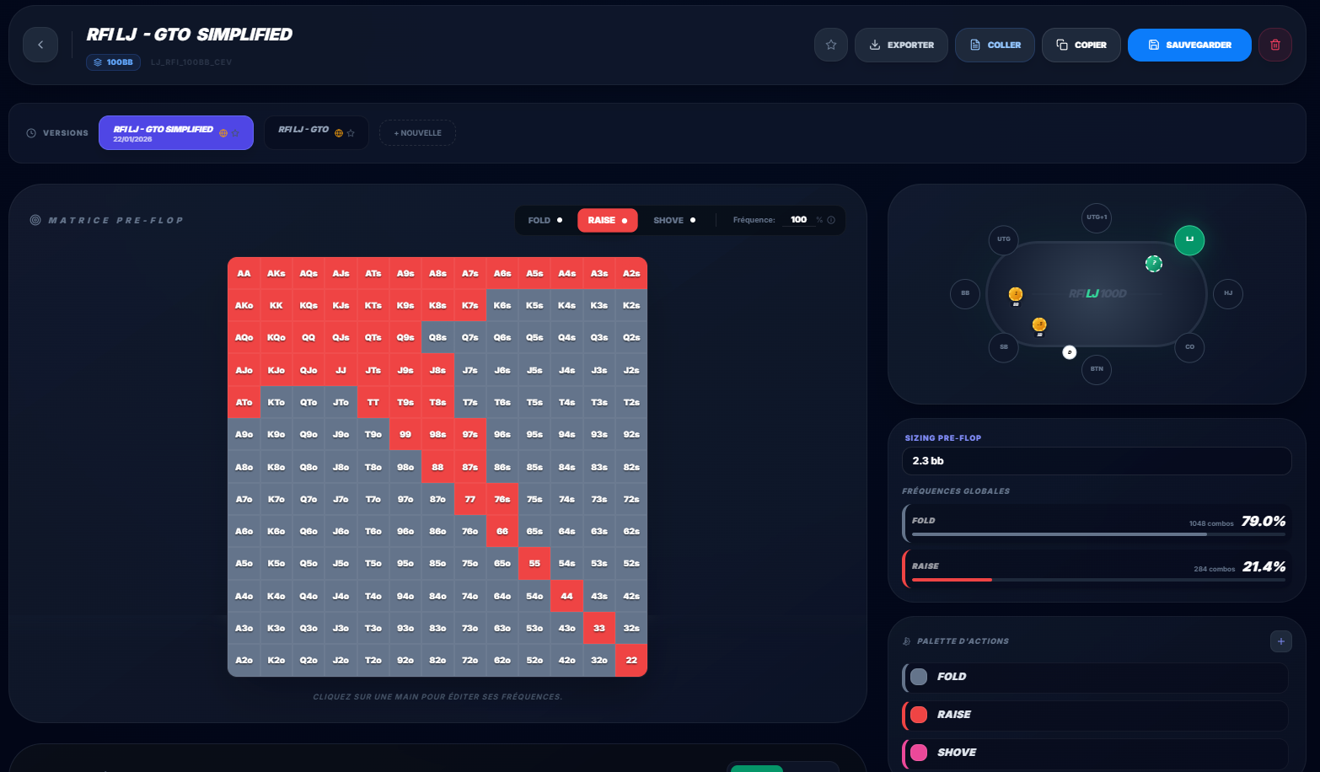Select the SHOVE action toggle

[674, 221]
